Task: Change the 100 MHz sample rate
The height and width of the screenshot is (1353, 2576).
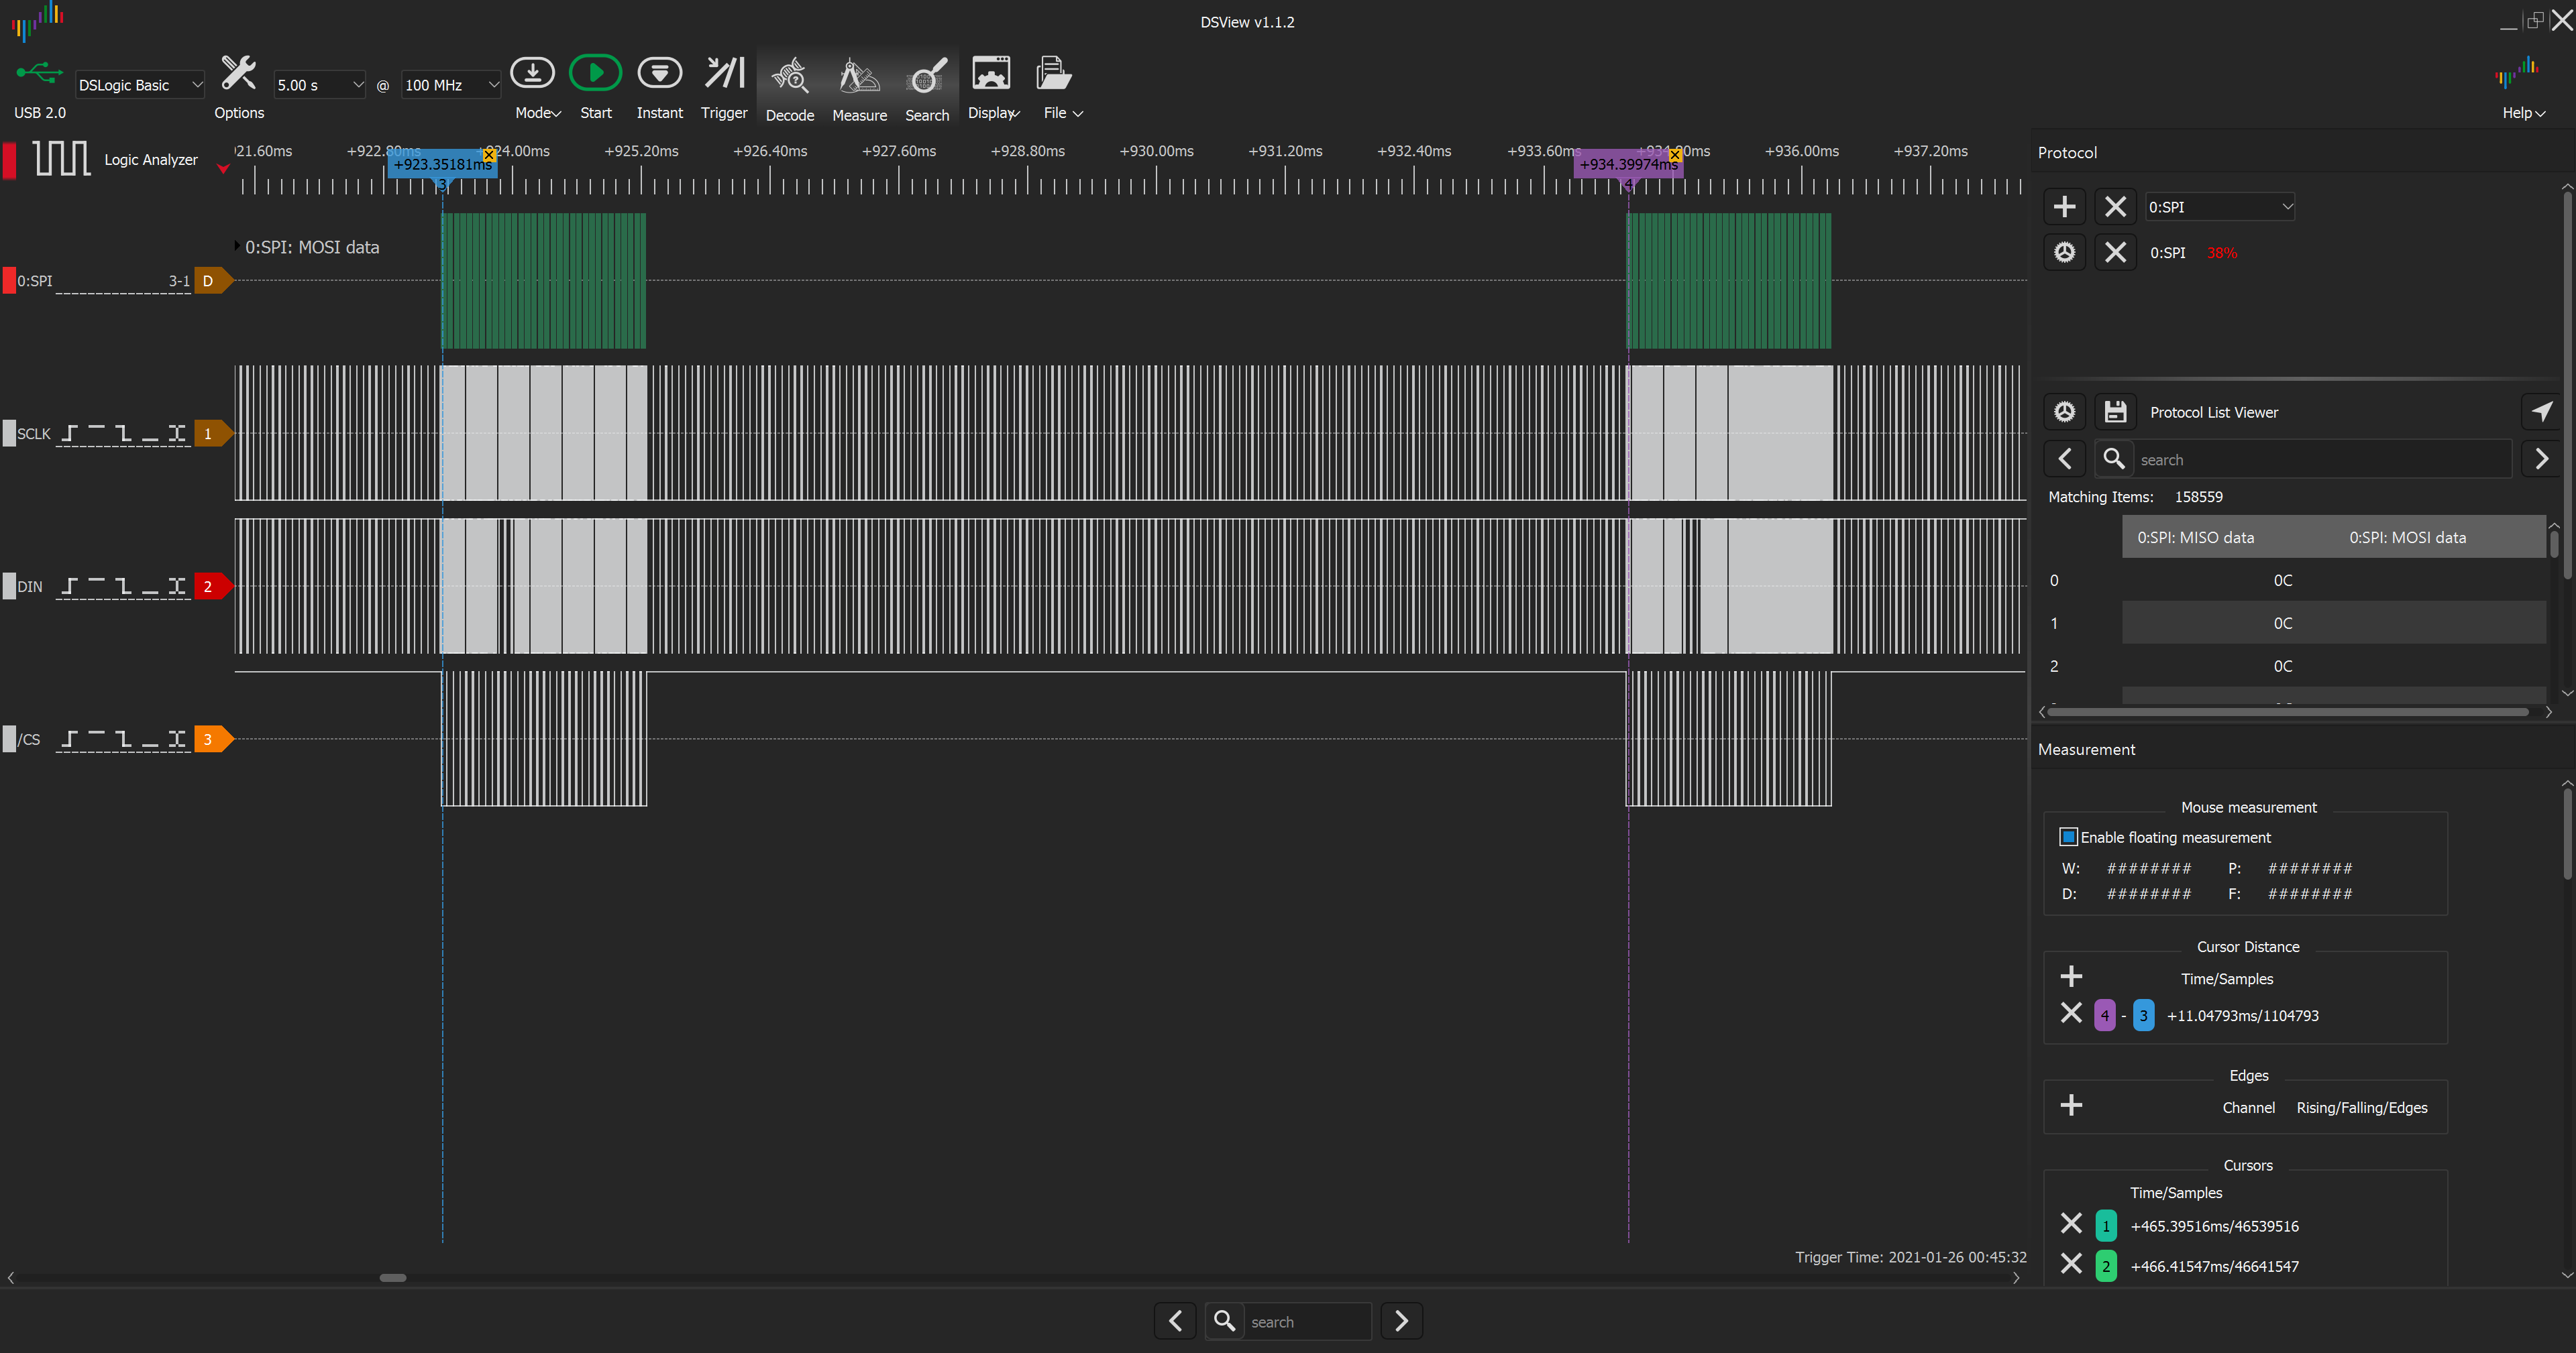Action: click(450, 85)
